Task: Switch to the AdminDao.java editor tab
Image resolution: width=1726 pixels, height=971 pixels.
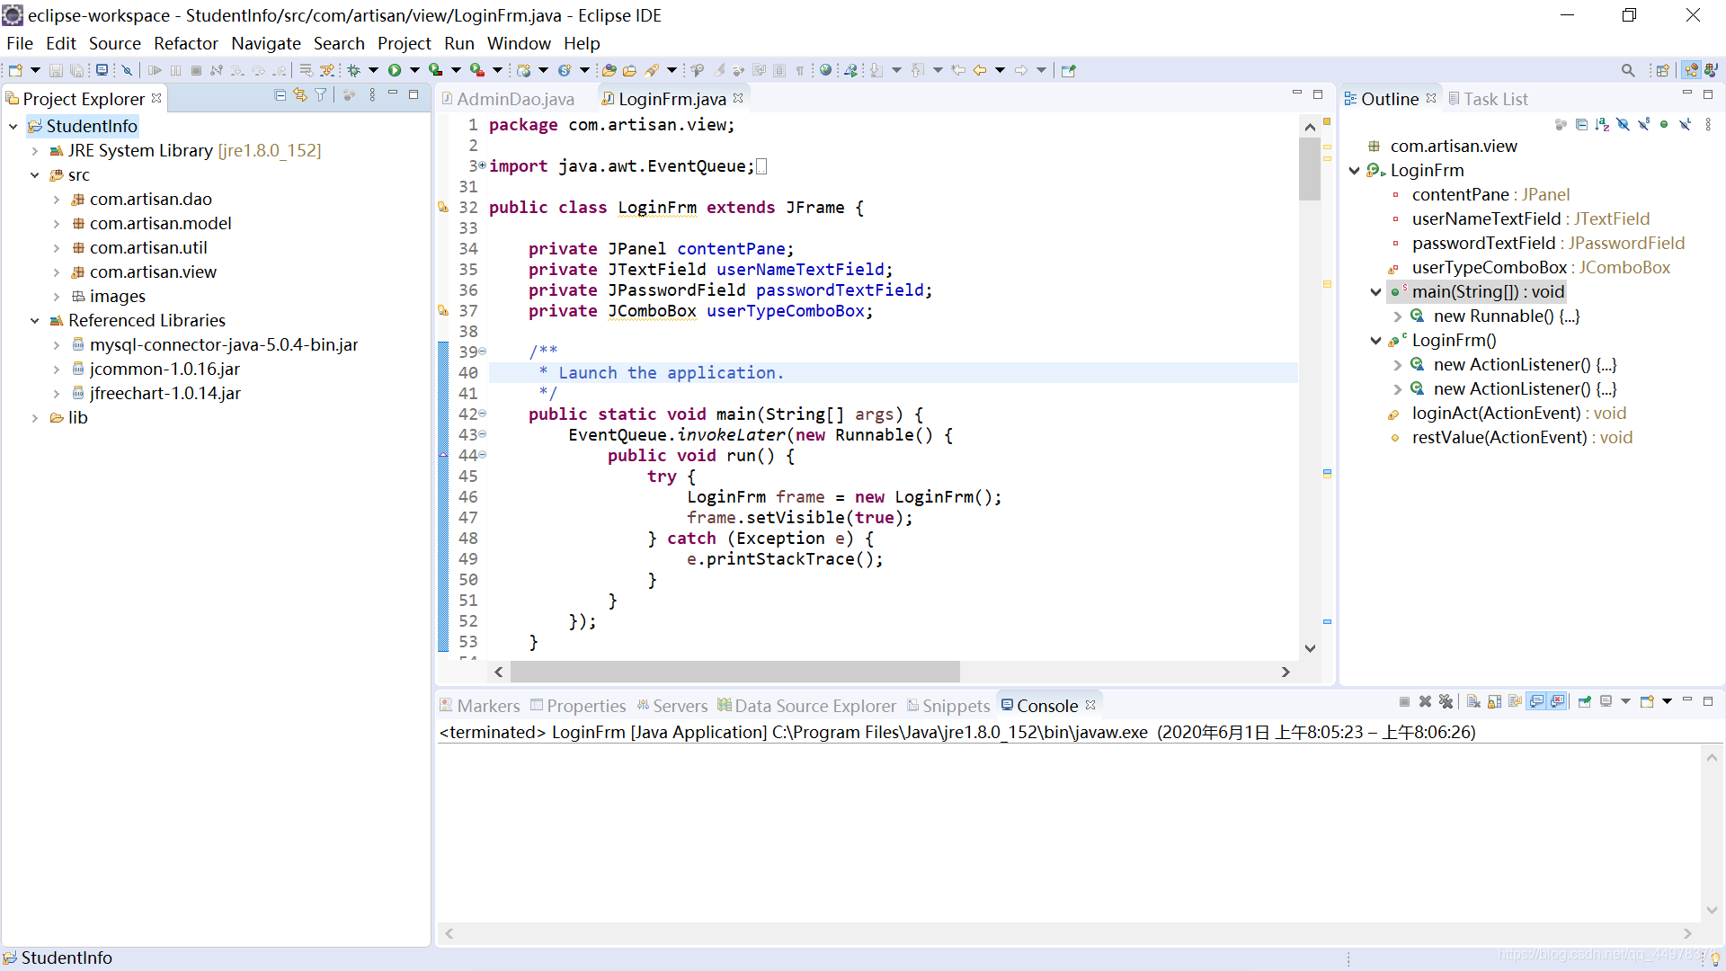Action: point(508,99)
